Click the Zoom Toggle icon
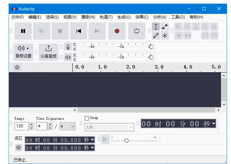This screenshot has width=231, height=164. 214,27
